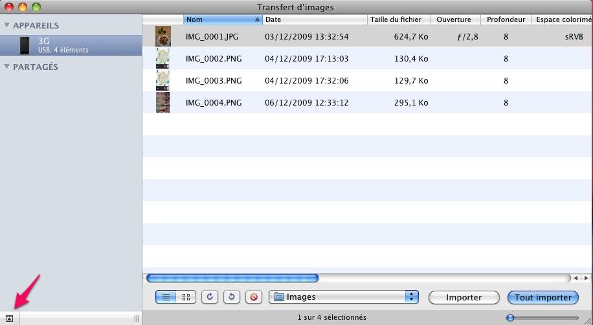Click file name IMG_0003.PNG
593x325 pixels.
[214, 80]
